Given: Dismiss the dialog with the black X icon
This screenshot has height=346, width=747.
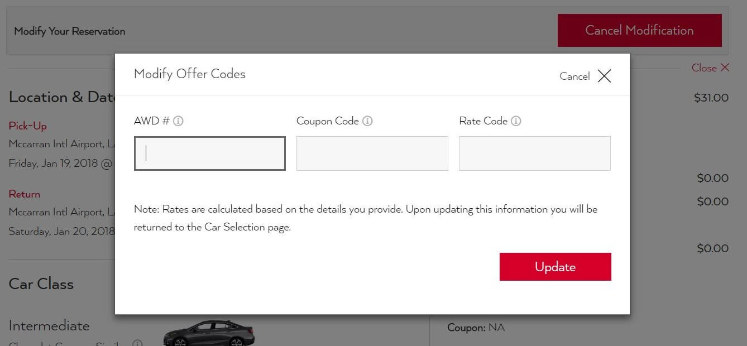Looking at the screenshot, I should coord(604,76).
